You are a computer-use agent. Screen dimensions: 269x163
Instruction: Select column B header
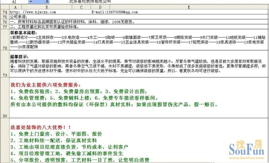[46, 7]
